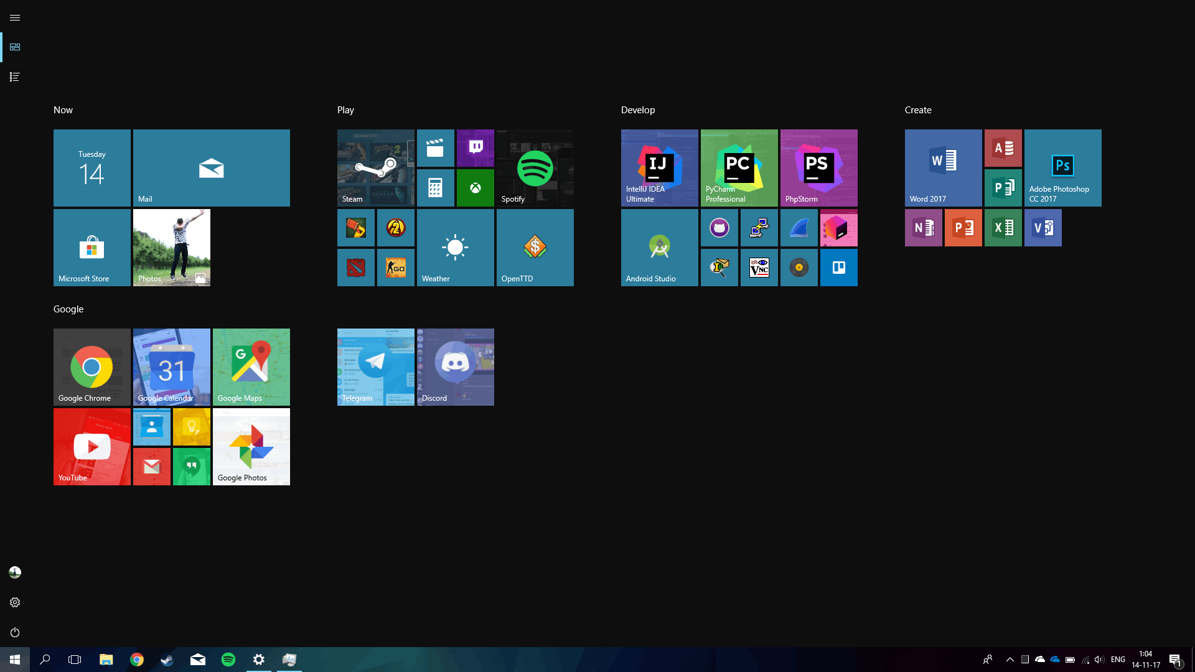Launch the Wireshark shark-fin tile
1195x672 pixels.
[799, 228]
